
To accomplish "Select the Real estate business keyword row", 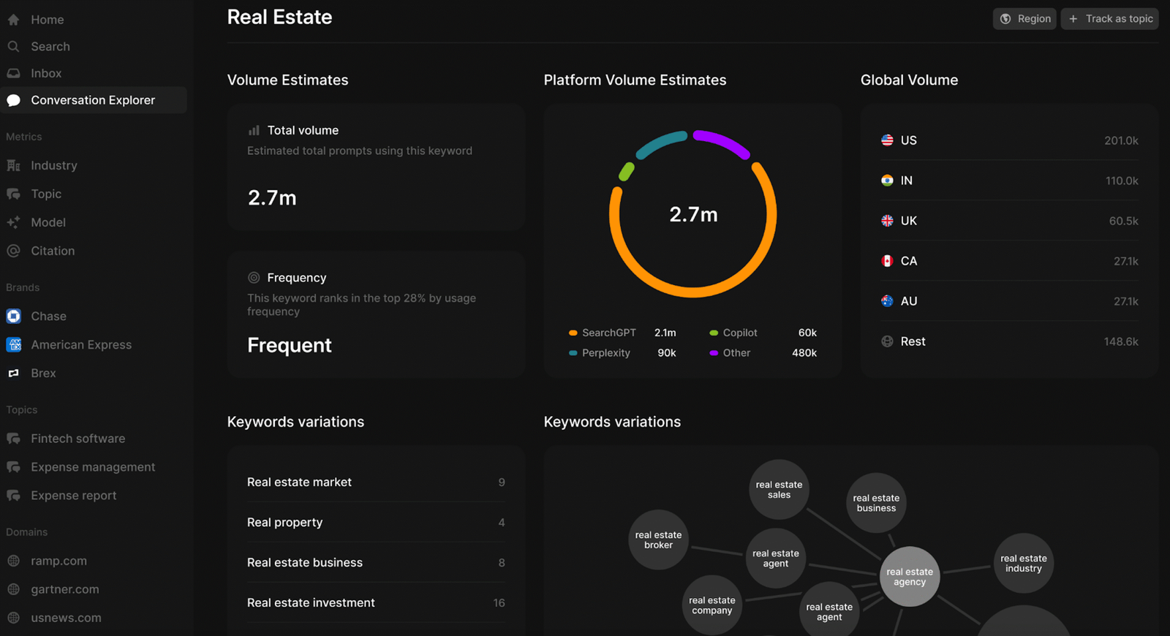I will [376, 563].
